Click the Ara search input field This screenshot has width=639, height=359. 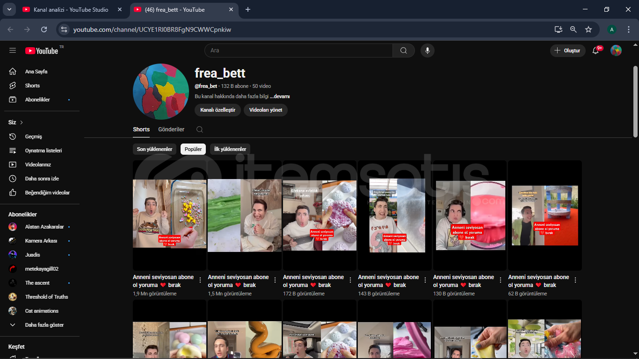point(298,50)
